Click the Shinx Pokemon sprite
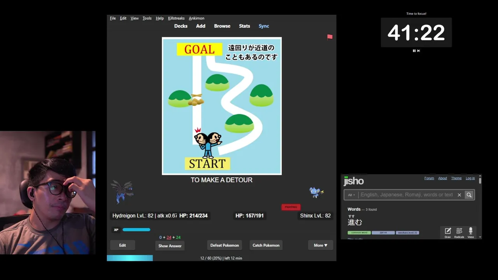This screenshot has height=280, width=498. point(316,192)
